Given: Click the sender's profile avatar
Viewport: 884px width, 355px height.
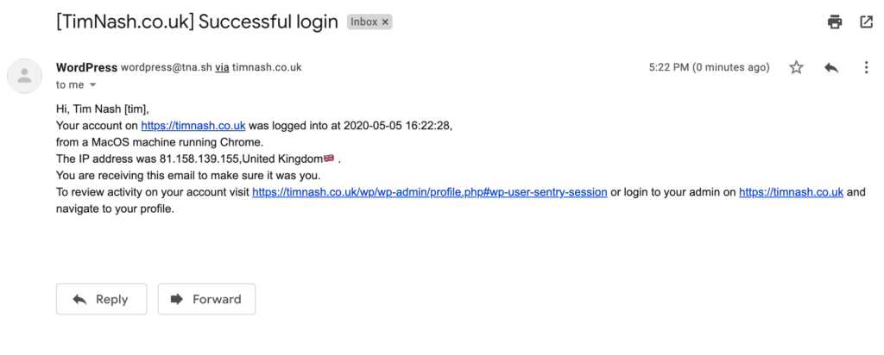Looking at the screenshot, I should (24, 76).
